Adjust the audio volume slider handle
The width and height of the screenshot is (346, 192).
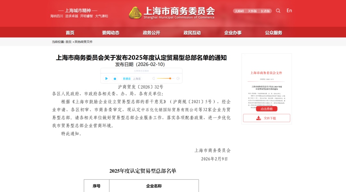pos(170,78)
